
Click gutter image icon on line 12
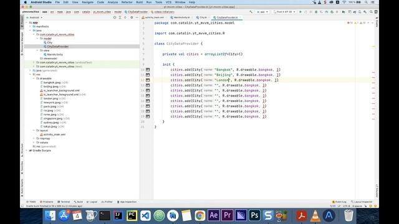pos(148,80)
